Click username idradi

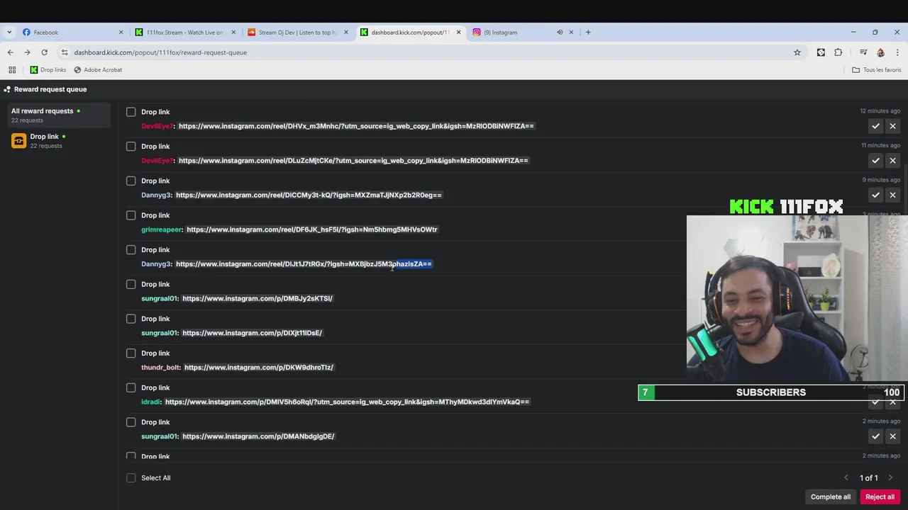[150, 402]
